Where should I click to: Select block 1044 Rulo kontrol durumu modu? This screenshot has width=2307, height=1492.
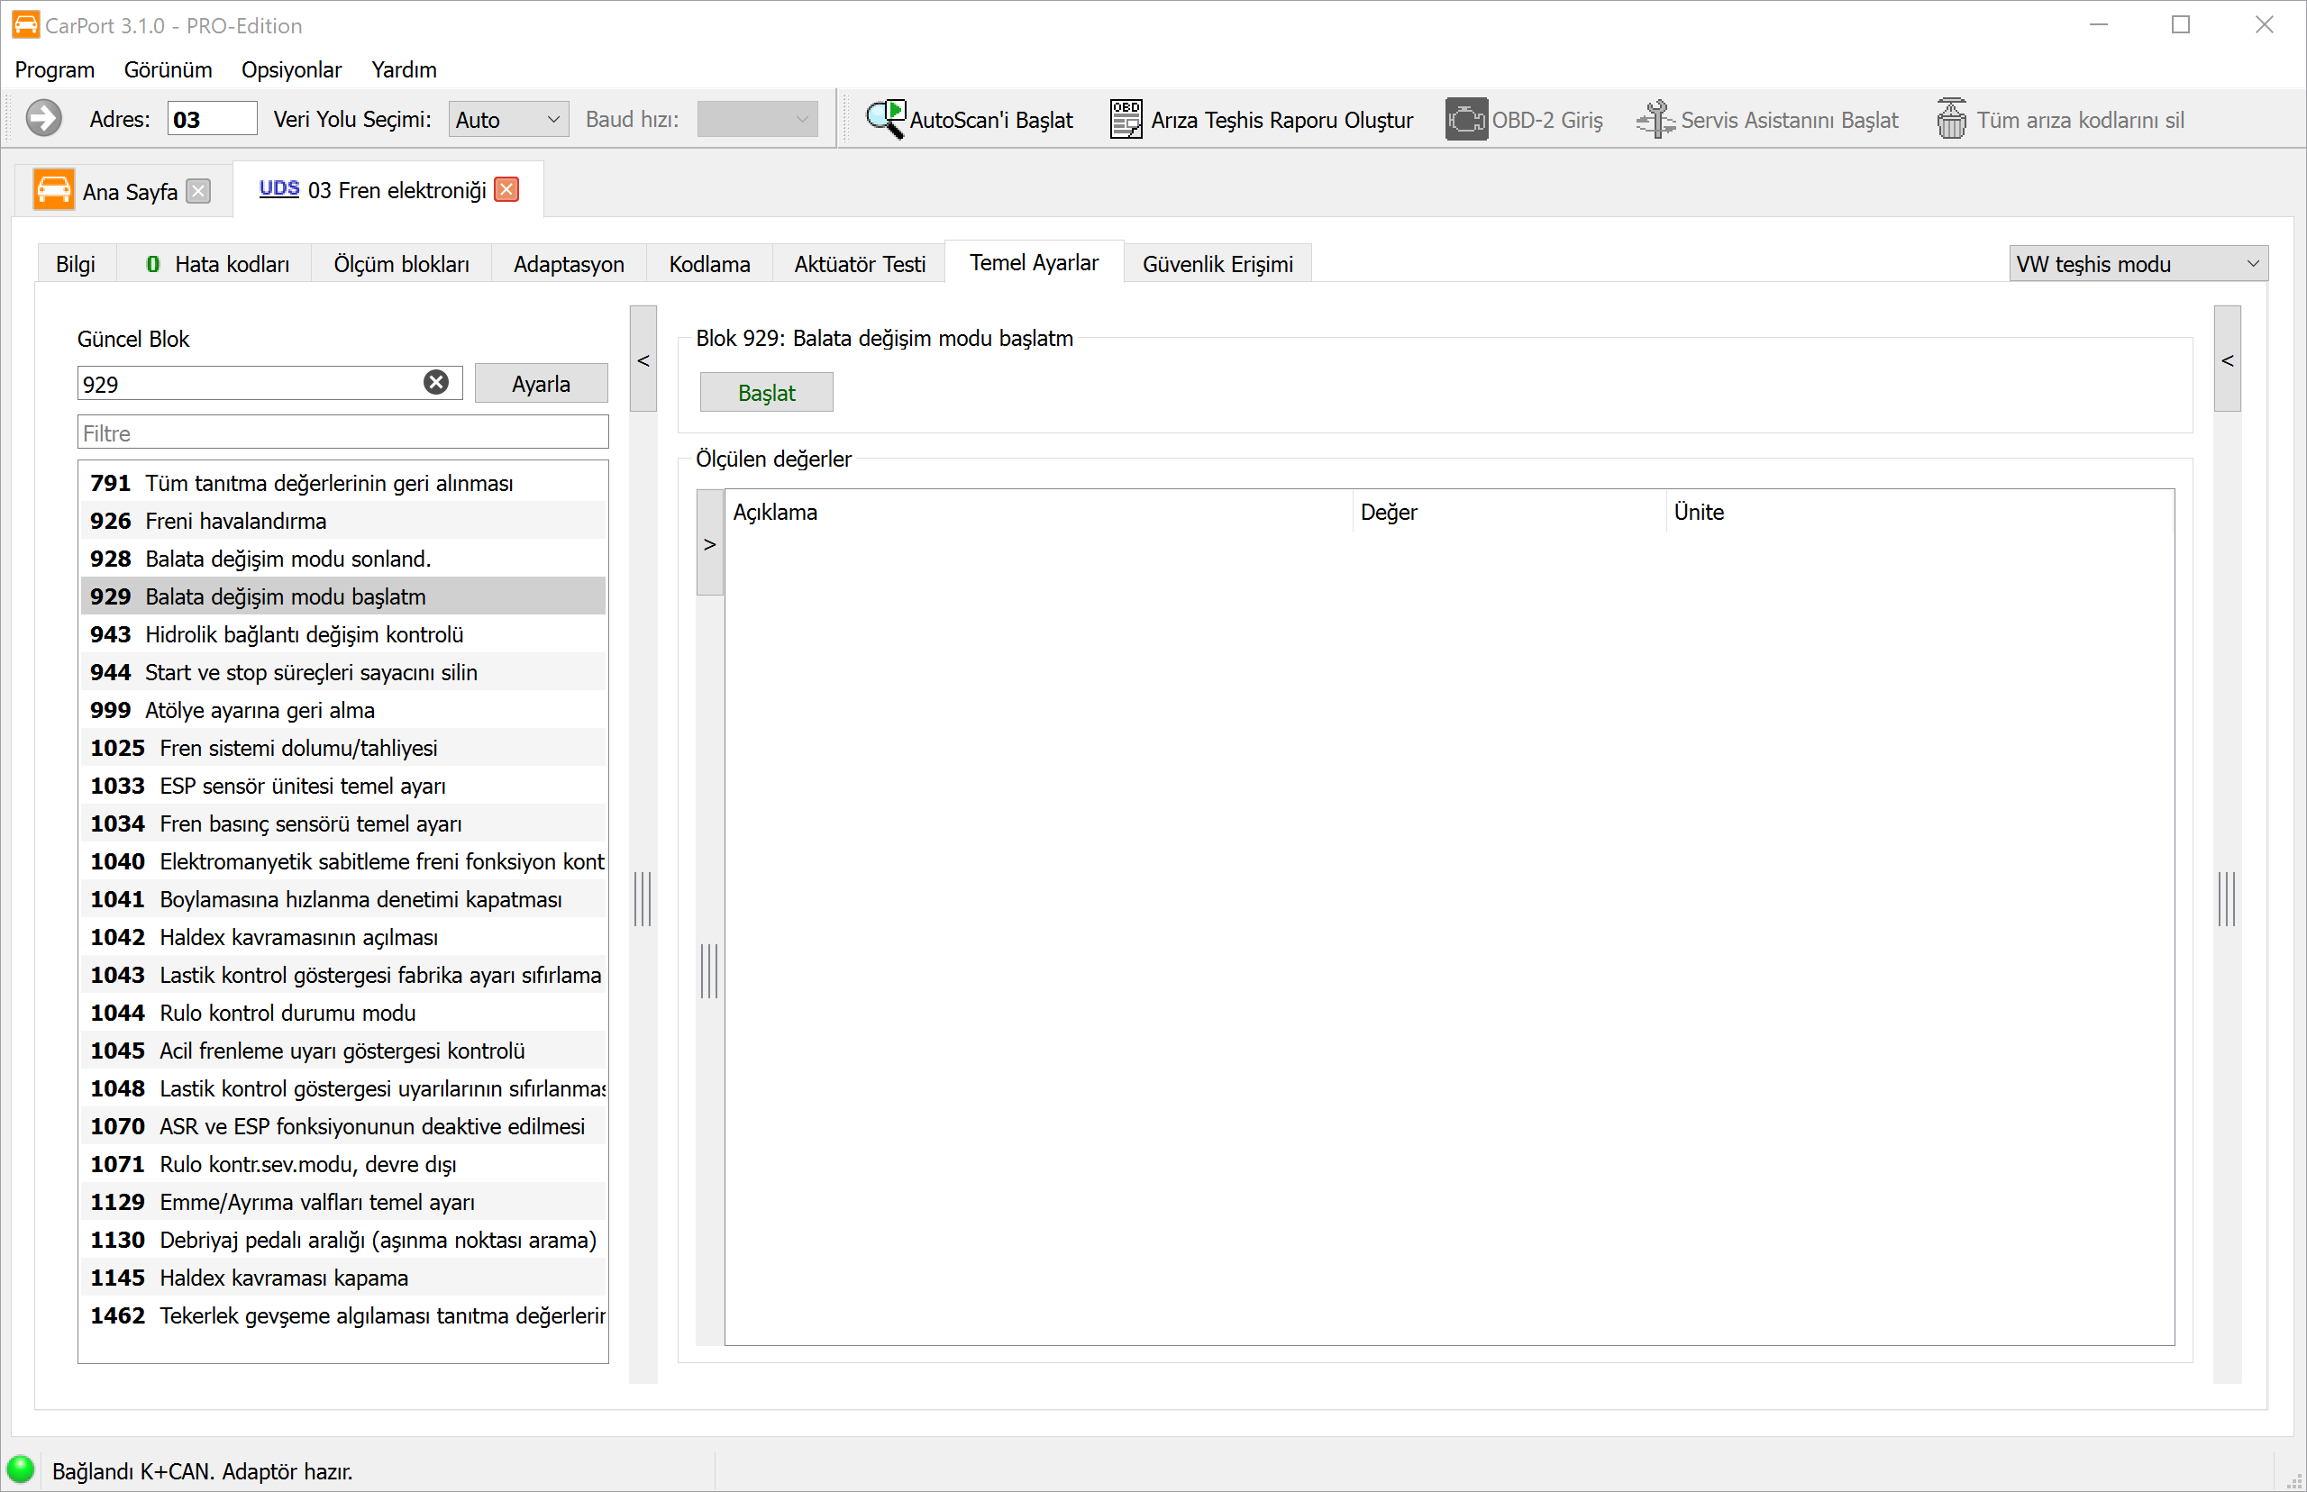(344, 1013)
